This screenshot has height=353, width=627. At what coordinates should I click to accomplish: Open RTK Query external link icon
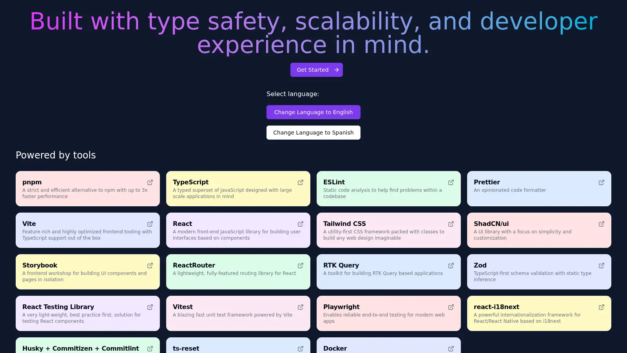[x=451, y=266]
